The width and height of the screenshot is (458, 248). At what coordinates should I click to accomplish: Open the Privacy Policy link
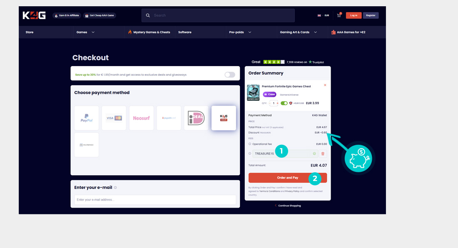point(292,191)
